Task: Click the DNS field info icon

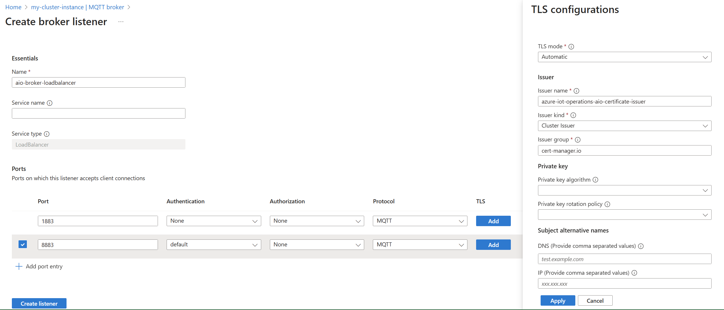Action: (x=641, y=246)
